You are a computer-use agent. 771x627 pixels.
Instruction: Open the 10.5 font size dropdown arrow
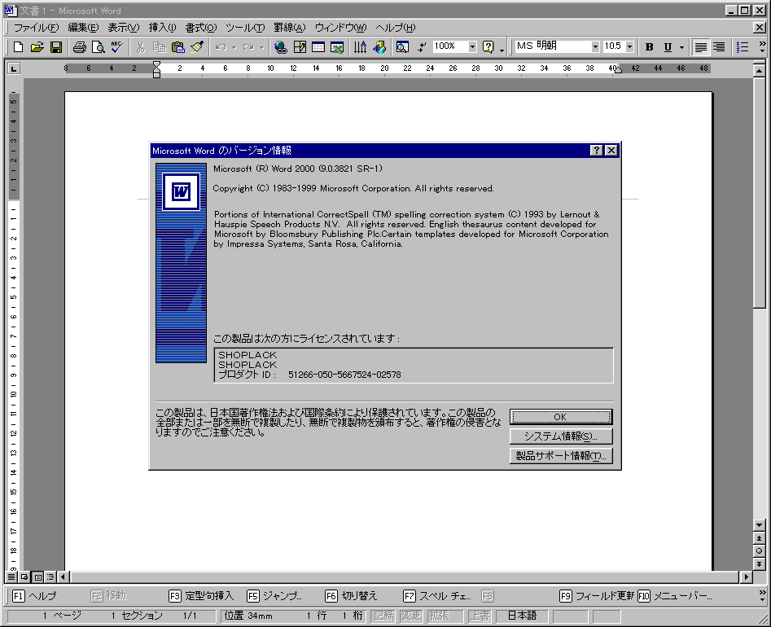[x=630, y=46]
